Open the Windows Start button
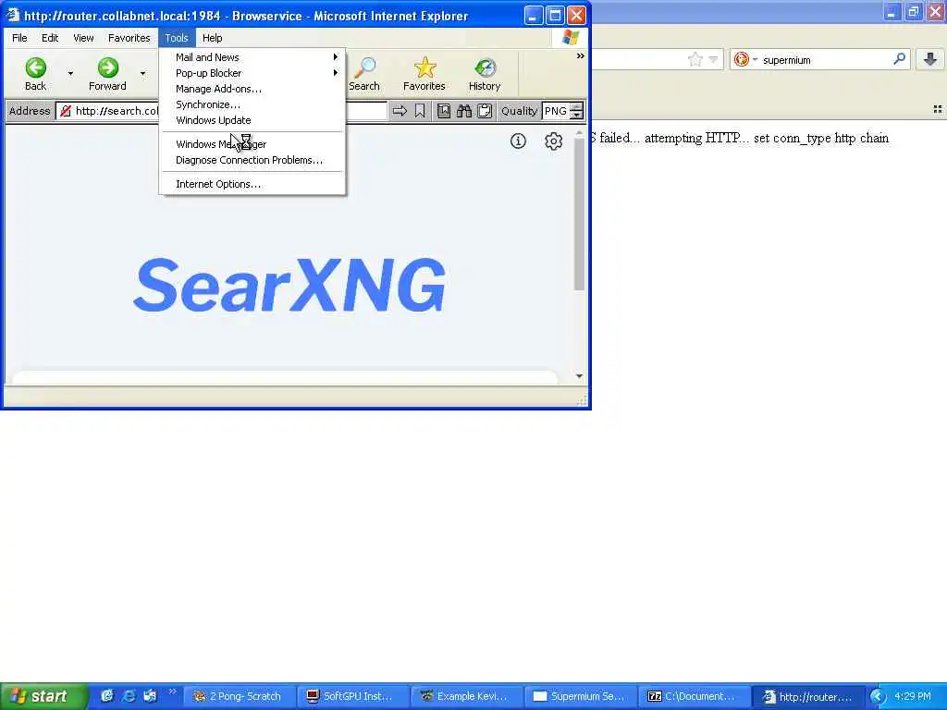947x710 pixels. [x=43, y=696]
